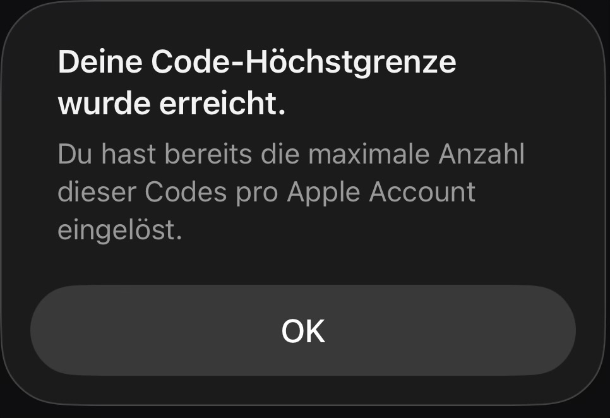Tap OK to close the alert

tap(303, 330)
